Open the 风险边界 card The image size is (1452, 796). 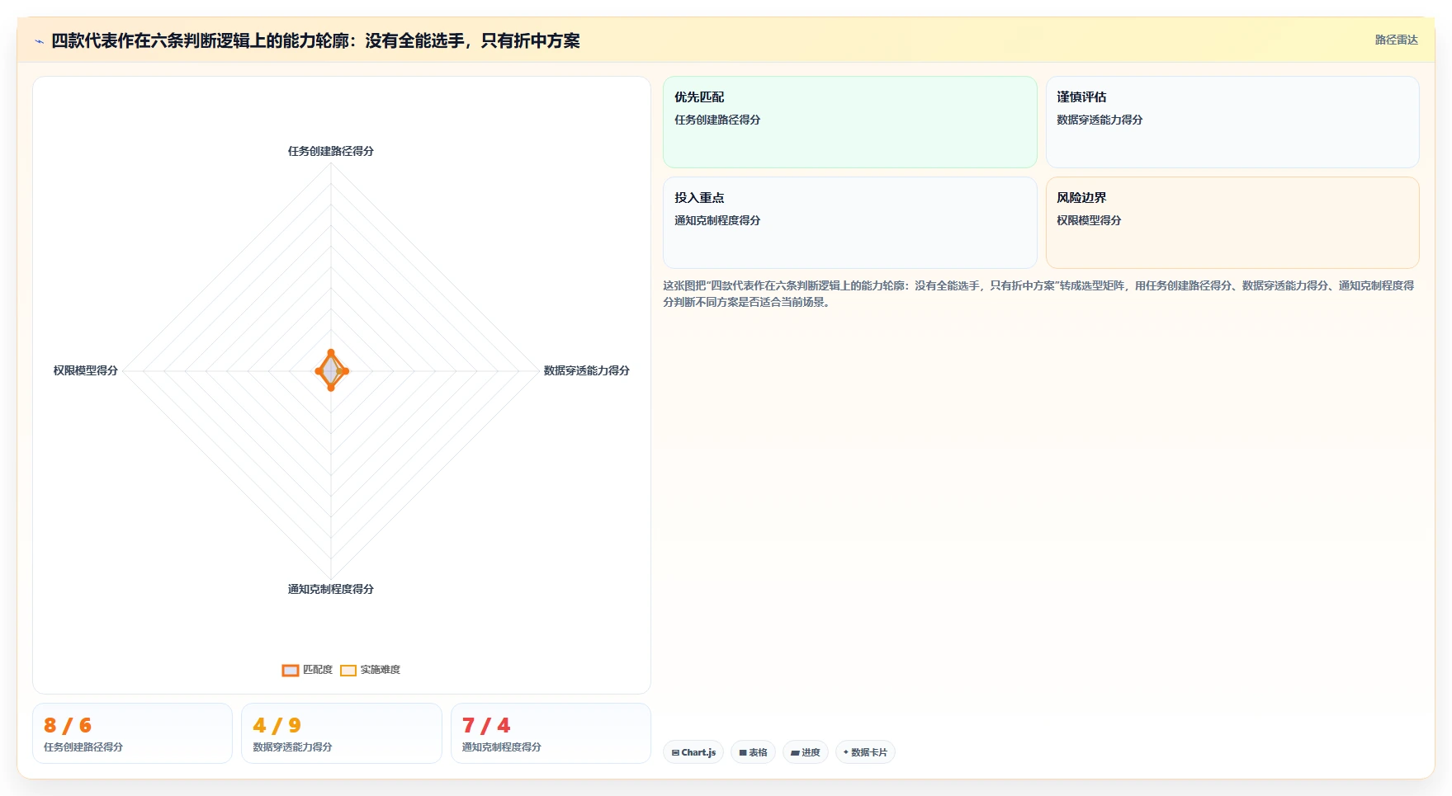click(1232, 223)
